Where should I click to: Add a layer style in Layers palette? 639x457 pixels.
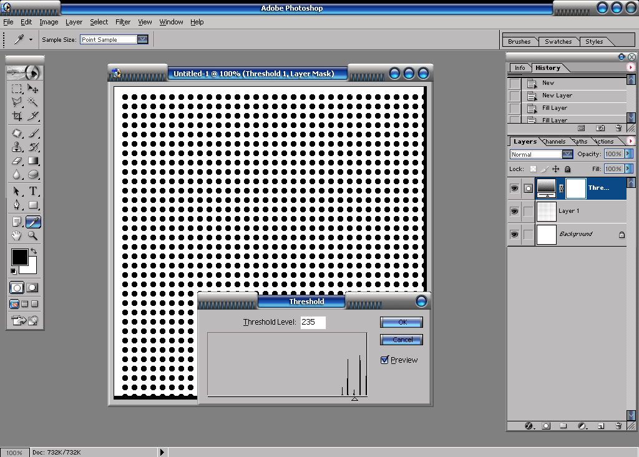pyautogui.click(x=529, y=426)
